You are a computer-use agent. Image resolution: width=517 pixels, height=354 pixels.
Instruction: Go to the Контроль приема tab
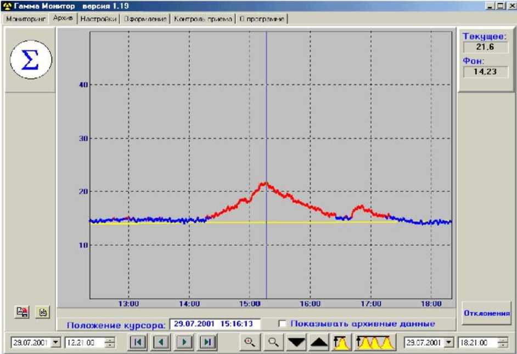pyautogui.click(x=203, y=19)
